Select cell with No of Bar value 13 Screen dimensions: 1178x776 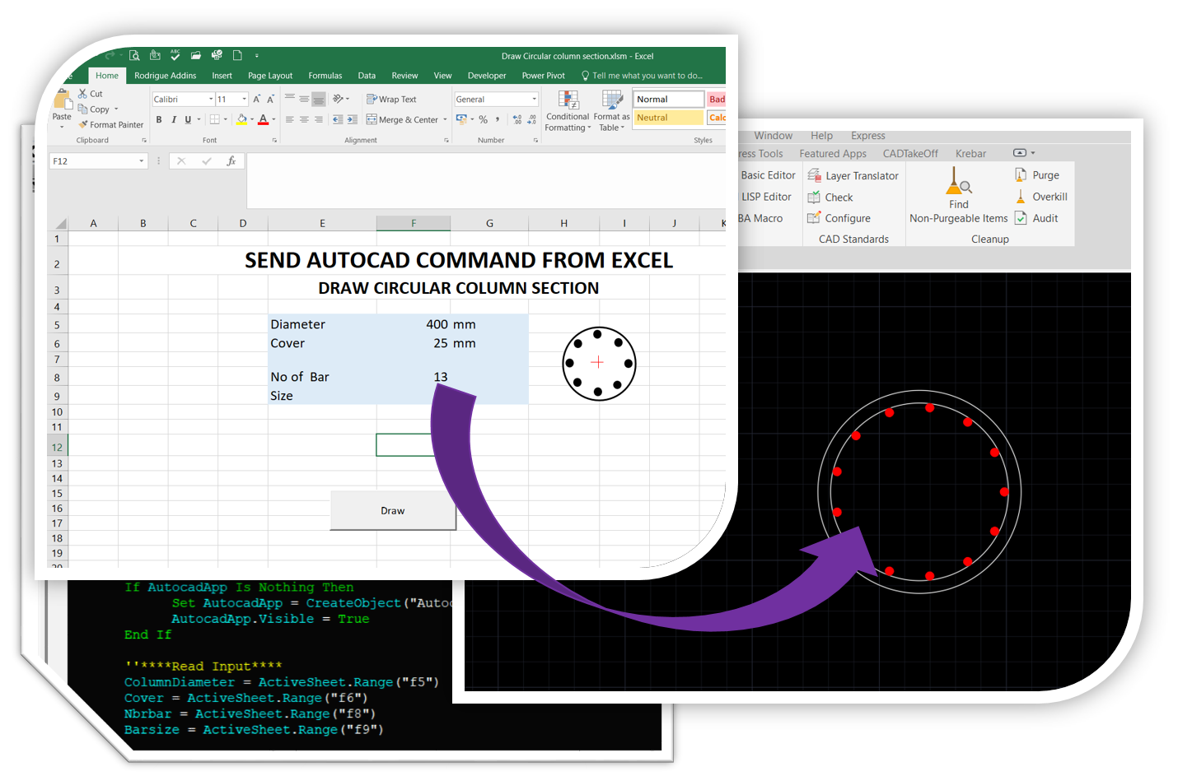(x=414, y=377)
